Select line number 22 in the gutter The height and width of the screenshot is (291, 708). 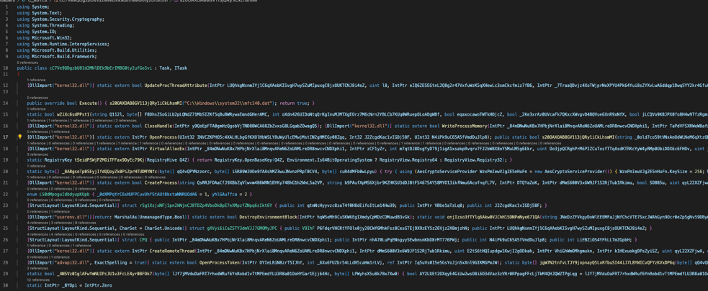click(x=6, y=194)
